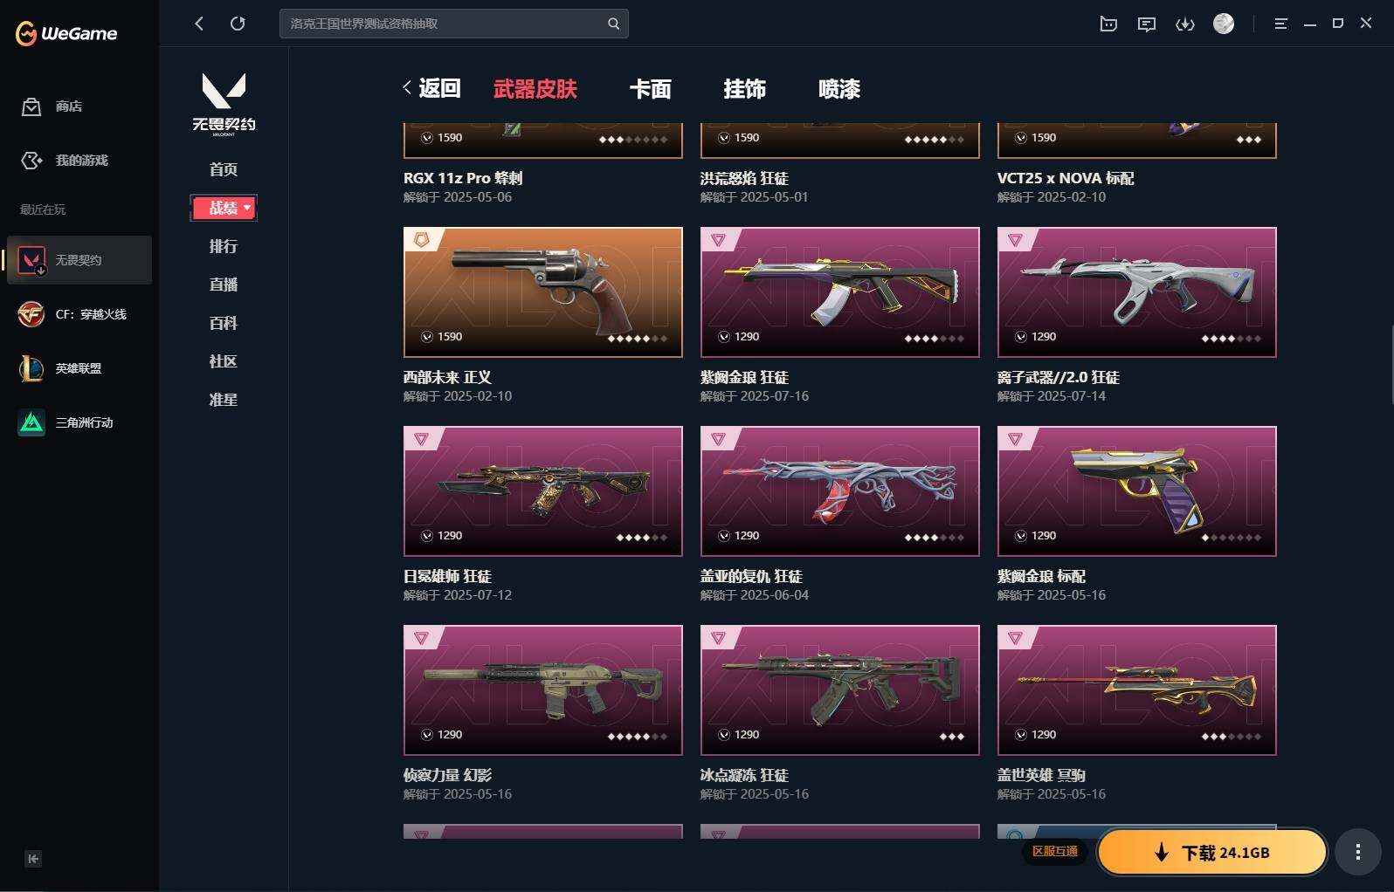Open the 西部未来 正义 revolver skin thumbnail
Image resolution: width=1394 pixels, height=892 pixels.
(543, 292)
